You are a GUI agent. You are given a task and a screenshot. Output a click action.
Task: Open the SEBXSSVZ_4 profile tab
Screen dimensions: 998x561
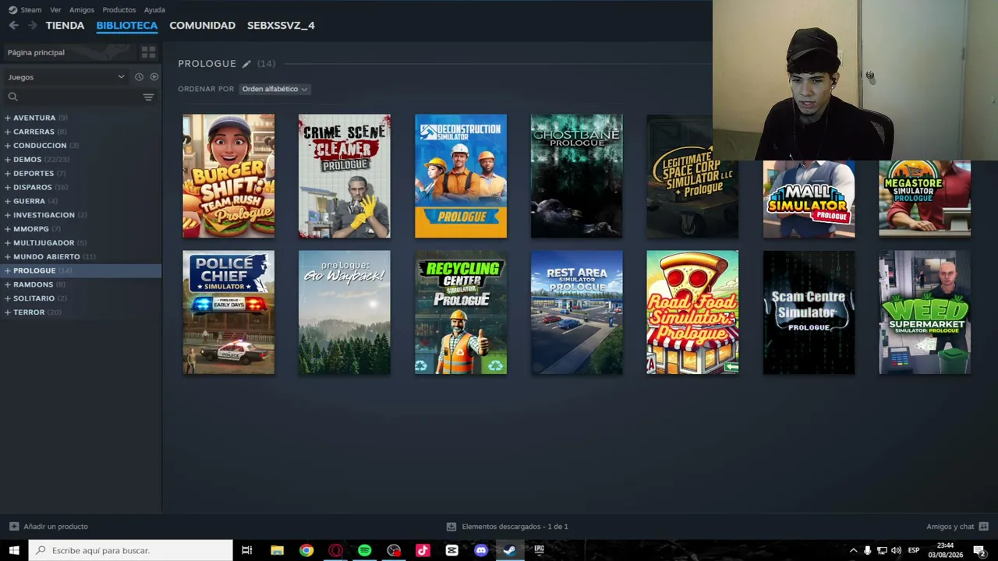pyautogui.click(x=281, y=25)
